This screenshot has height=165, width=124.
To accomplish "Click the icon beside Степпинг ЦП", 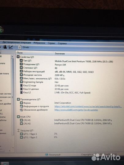I will [21, 68].
